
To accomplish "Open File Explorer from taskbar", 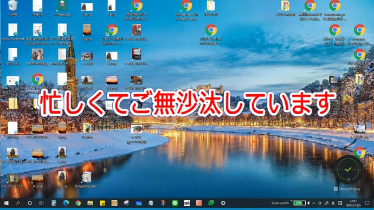I will coord(90,203).
